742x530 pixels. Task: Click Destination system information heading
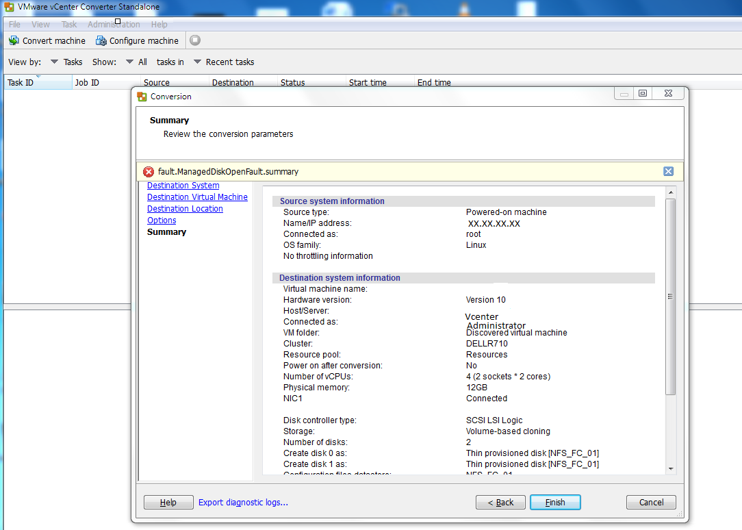[340, 278]
